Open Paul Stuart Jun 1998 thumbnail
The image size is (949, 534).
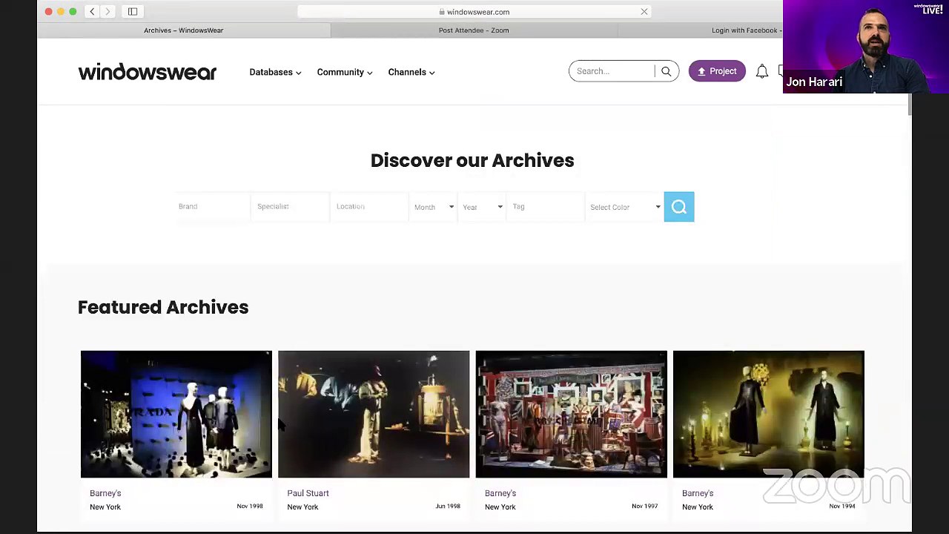(x=374, y=414)
